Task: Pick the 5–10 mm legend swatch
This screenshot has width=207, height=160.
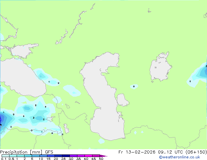Action: coord(36,156)
